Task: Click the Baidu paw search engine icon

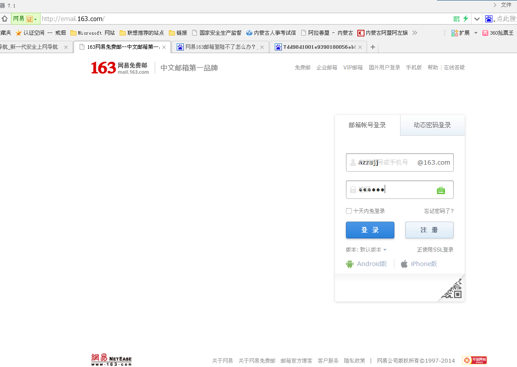Action: click(489, 19)
